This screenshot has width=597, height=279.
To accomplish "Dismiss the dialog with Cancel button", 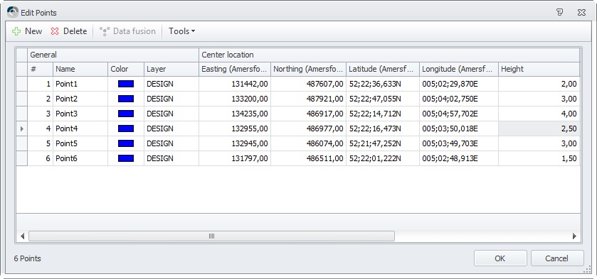I will point(557,258).
